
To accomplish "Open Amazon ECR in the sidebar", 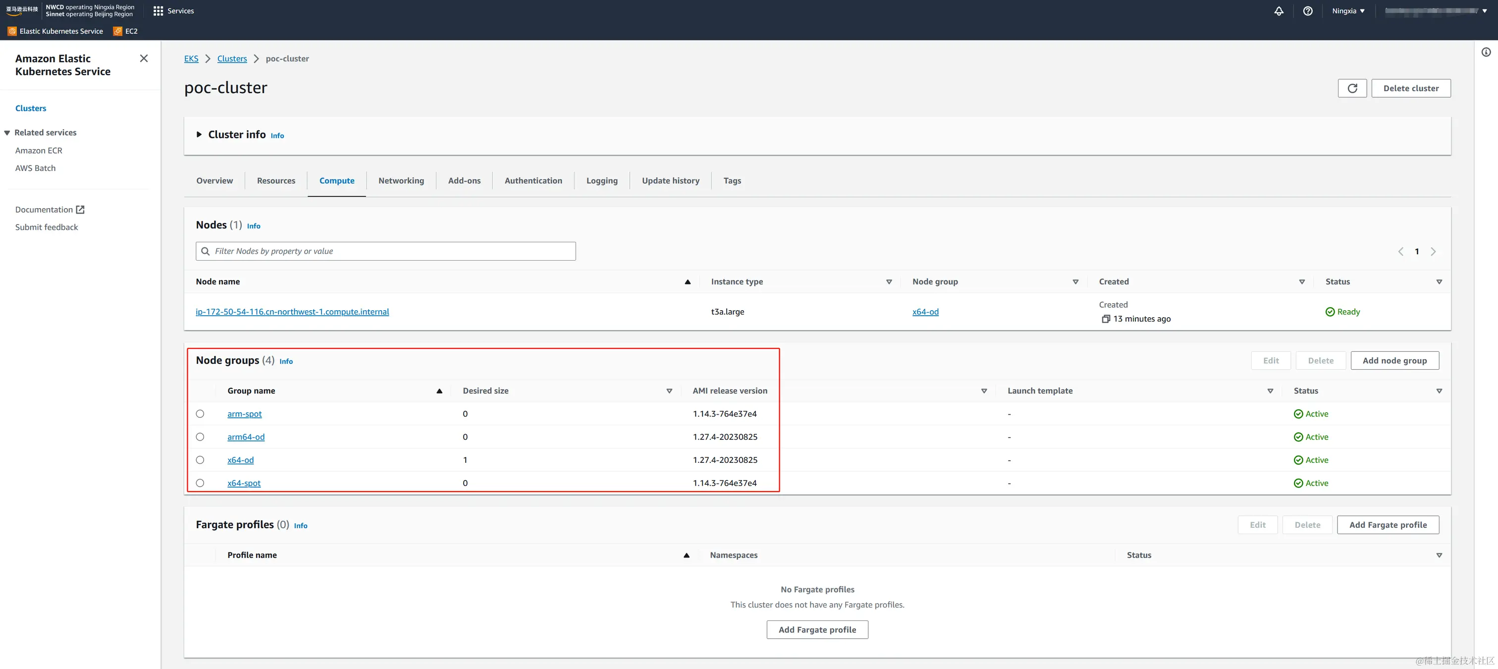I will (38, 151).
